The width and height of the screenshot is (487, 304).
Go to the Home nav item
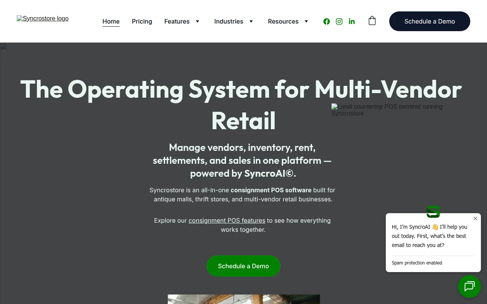click(111, 22)
